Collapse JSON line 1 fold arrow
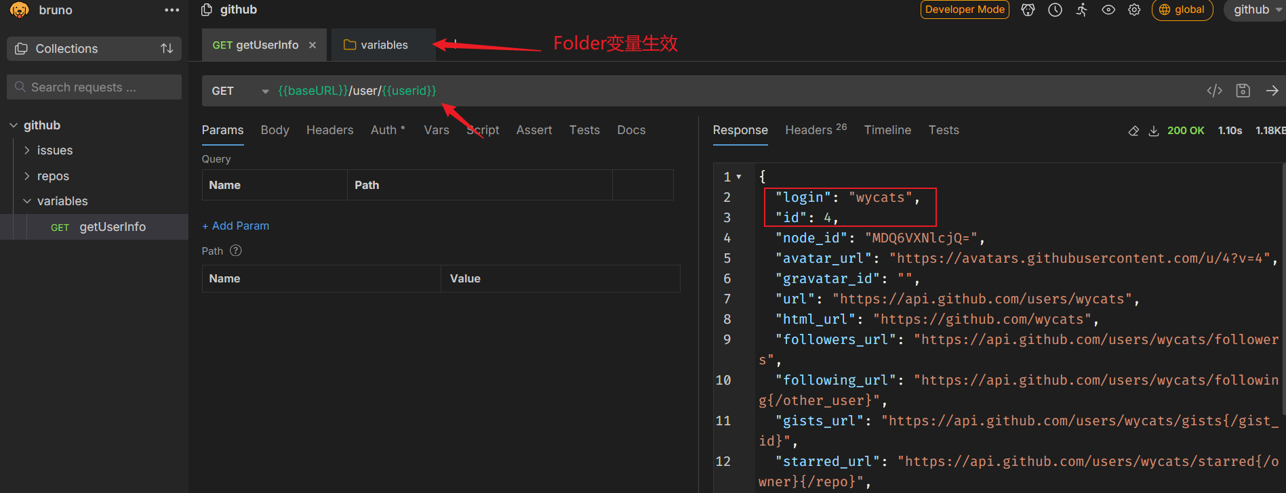 739,177
